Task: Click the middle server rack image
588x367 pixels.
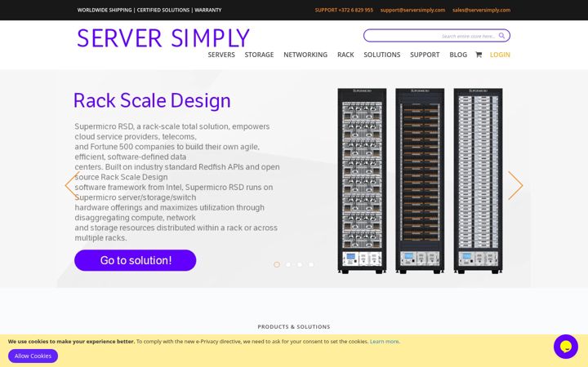Action: 420,181
